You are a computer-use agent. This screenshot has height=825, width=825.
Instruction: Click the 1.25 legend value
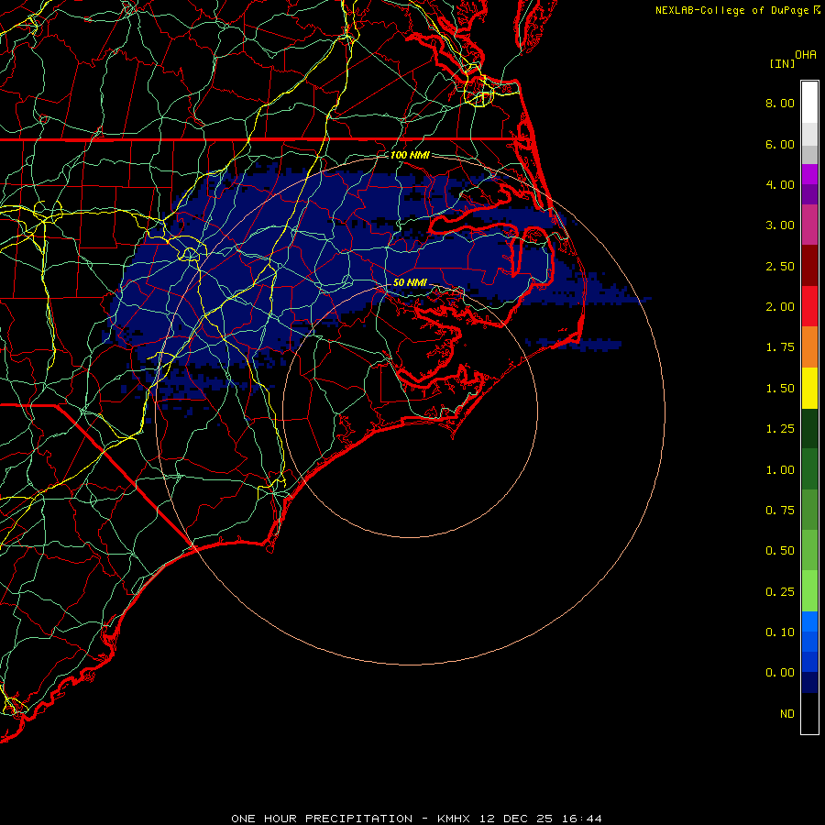click(780, 429)
